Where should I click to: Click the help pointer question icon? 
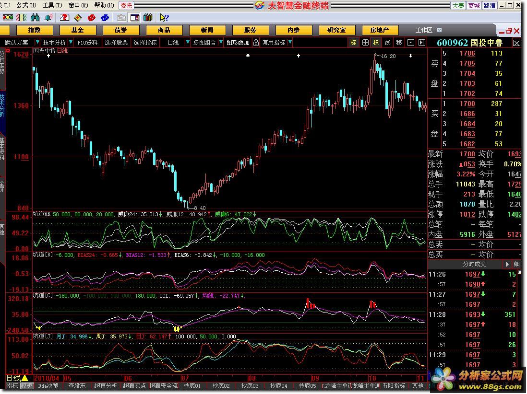click(x=164, y=17)
